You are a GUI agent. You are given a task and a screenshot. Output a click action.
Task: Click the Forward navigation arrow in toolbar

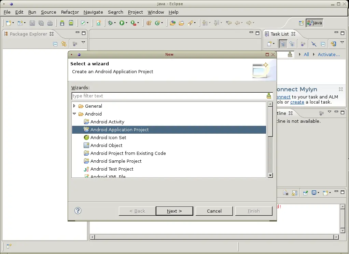tap(249, 23)
